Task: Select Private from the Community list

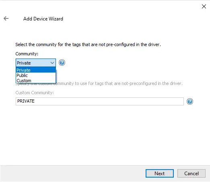Action: coord(36,70)
